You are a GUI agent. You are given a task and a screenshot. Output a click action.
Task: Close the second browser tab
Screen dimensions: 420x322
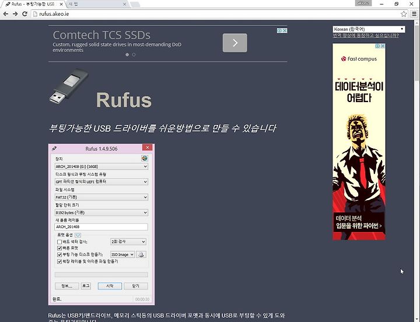pyautogui.click(x=125, y=4)
